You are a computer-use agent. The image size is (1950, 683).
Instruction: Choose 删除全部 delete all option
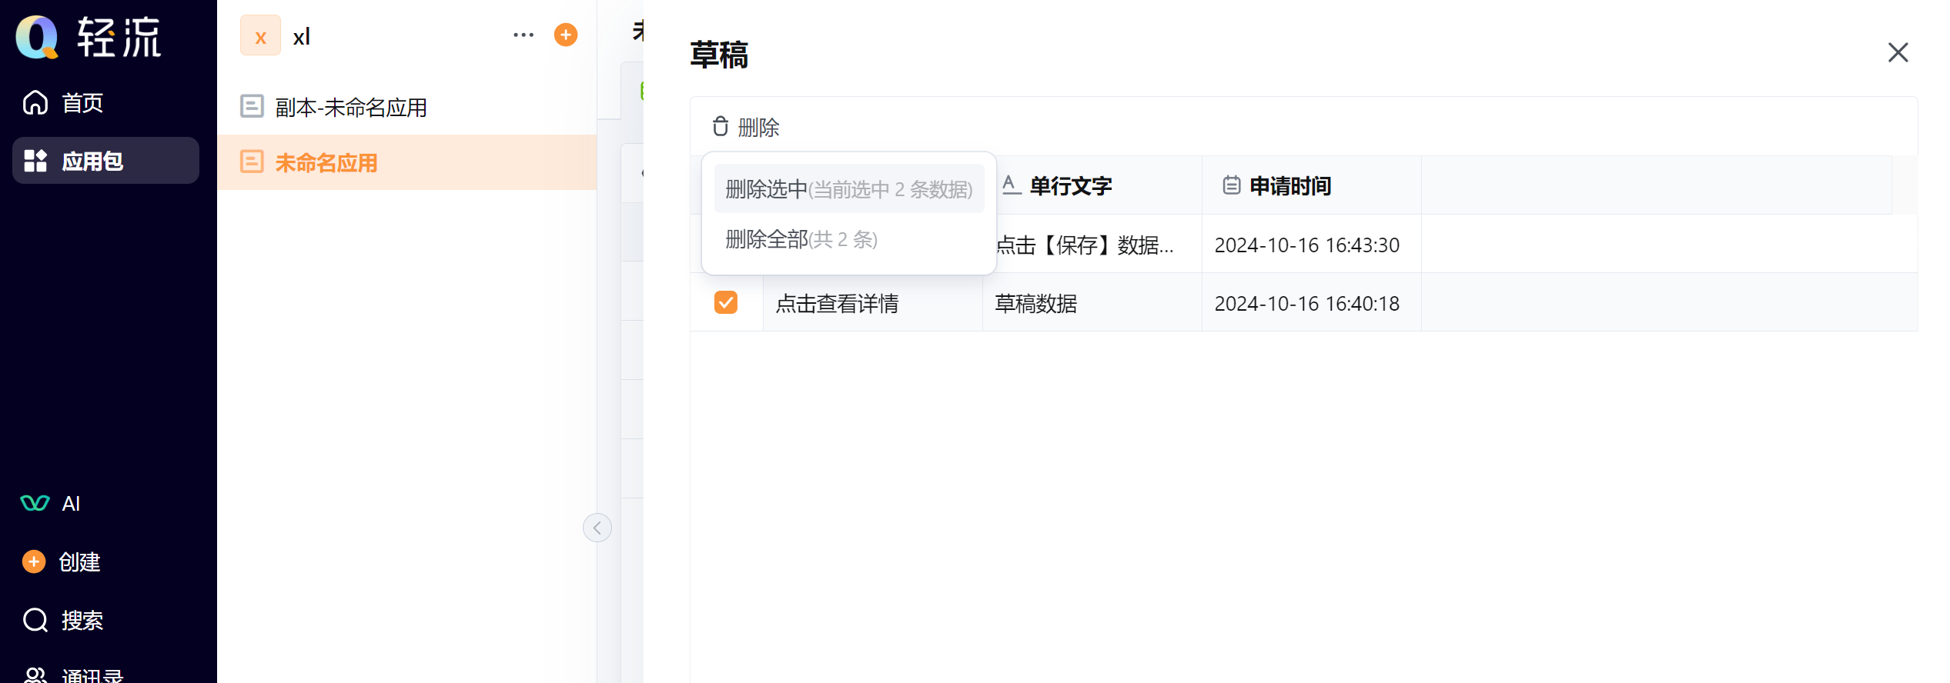[x=849, y=239]
